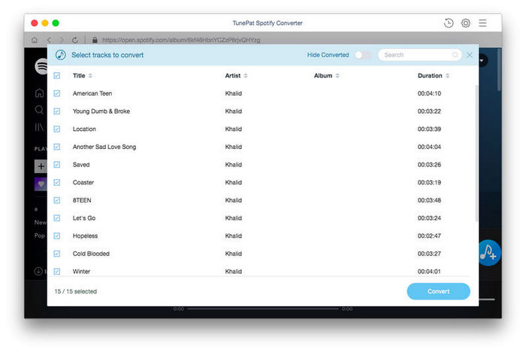Click the blue add music floating icon
Screen dimensions: 526x353
pos(489,252)
